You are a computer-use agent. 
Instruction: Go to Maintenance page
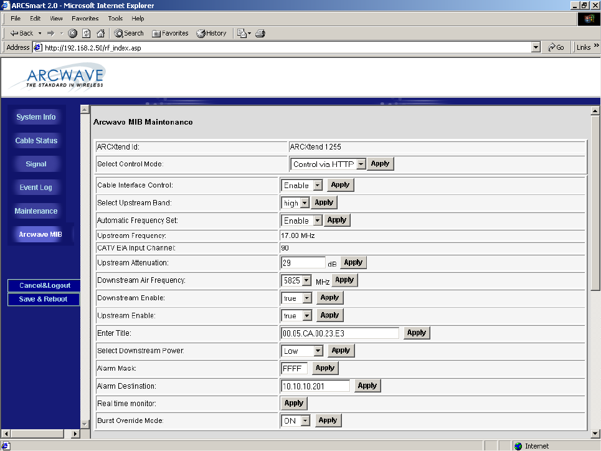(x=36, y=211)
